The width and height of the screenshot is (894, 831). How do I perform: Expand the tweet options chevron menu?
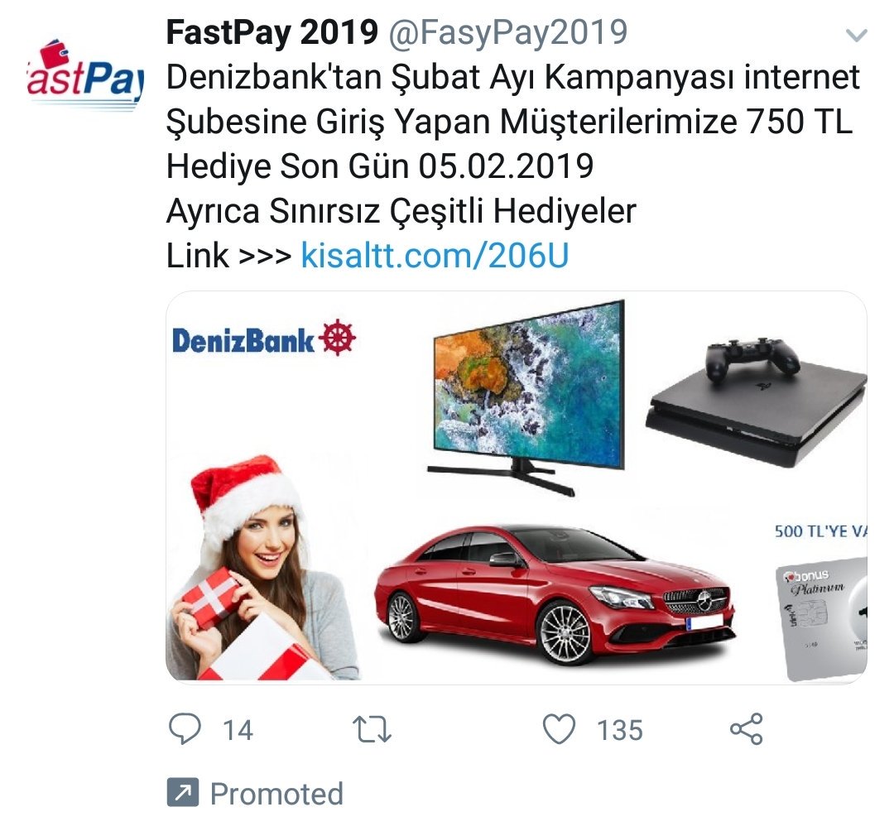(x=856, y=36)
